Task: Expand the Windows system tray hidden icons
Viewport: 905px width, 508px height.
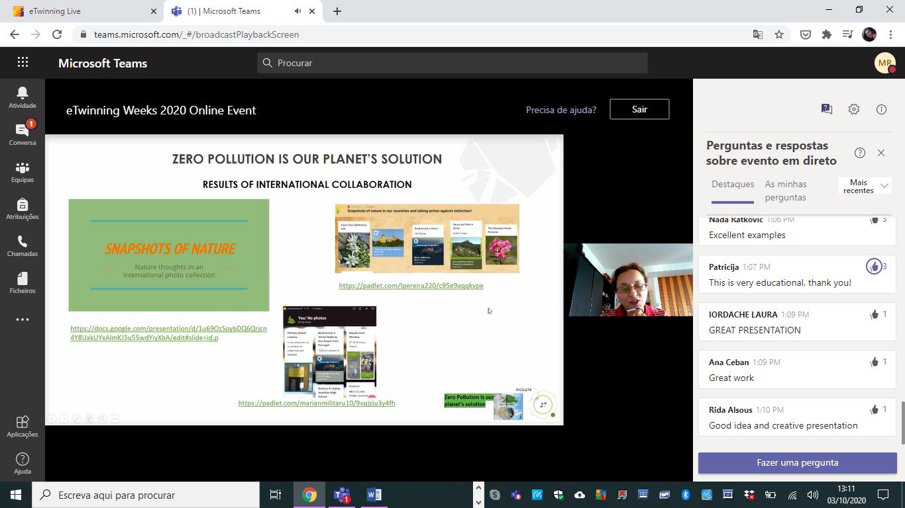Action: (479, 495)
